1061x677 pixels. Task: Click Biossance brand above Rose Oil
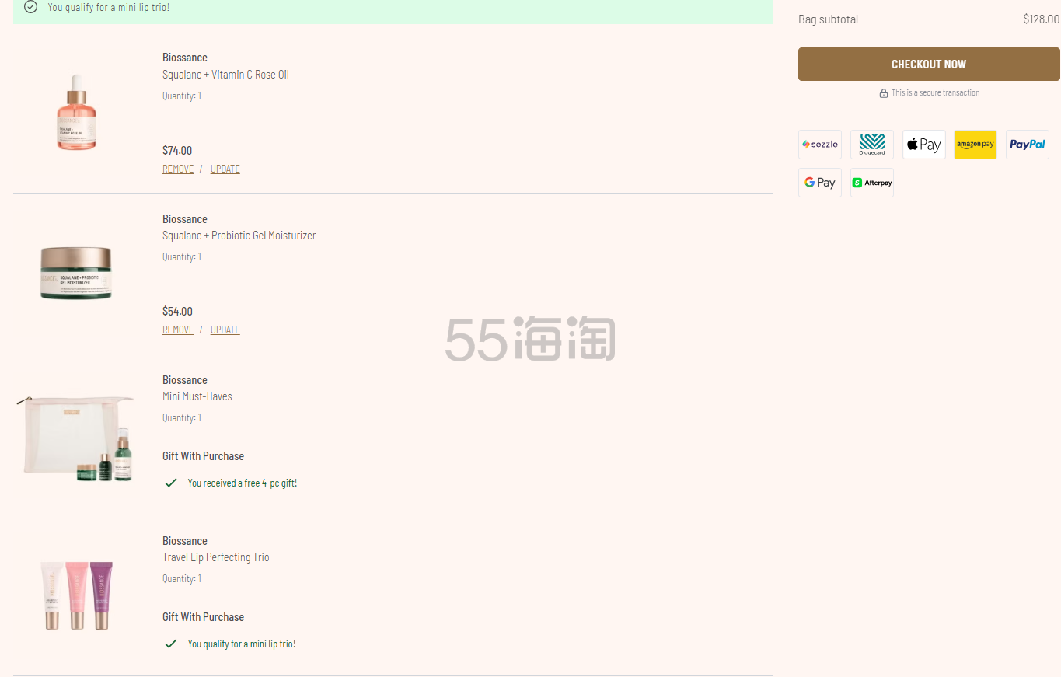pos(185,58)
